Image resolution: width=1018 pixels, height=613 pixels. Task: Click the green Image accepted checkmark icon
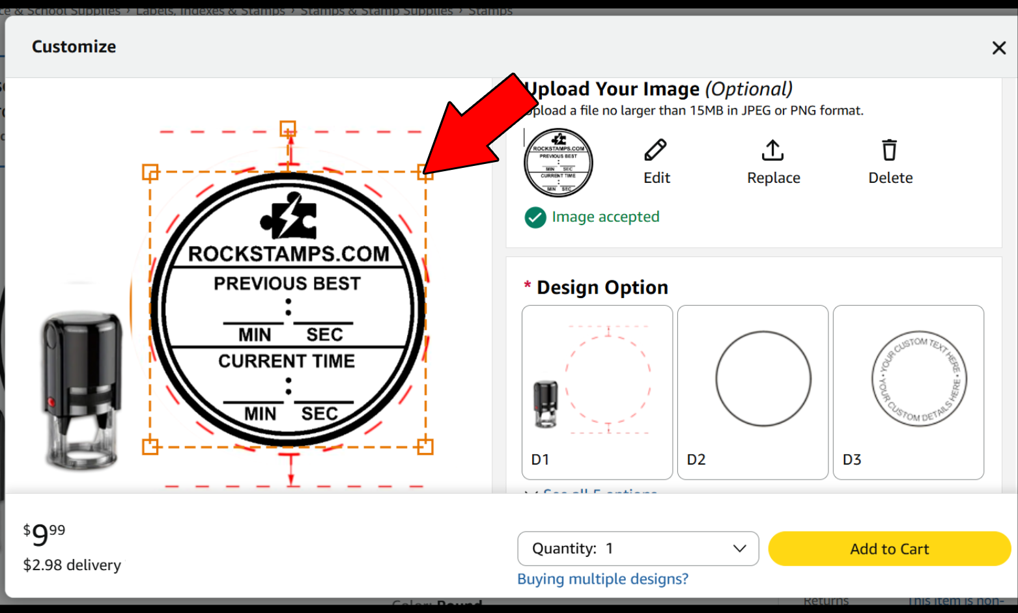(535, 217)
